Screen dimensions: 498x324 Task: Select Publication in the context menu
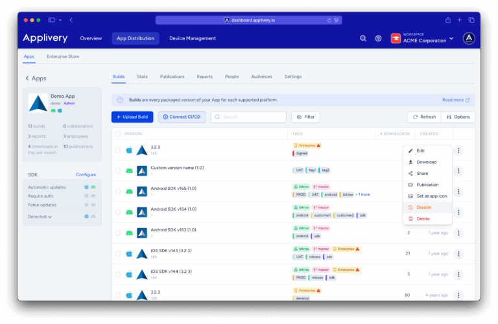tap(427, 185)
